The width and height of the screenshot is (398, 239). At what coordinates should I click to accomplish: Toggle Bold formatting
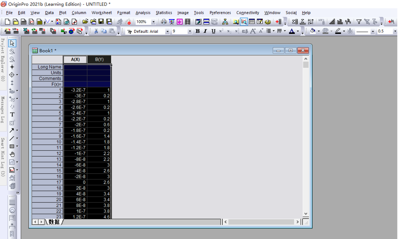click(198, 31)
